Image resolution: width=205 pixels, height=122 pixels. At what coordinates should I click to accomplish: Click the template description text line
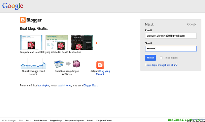point(51,52)
